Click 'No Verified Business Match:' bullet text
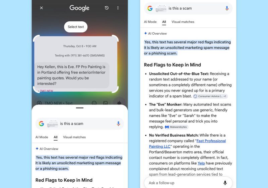 (x=174, y=135)
